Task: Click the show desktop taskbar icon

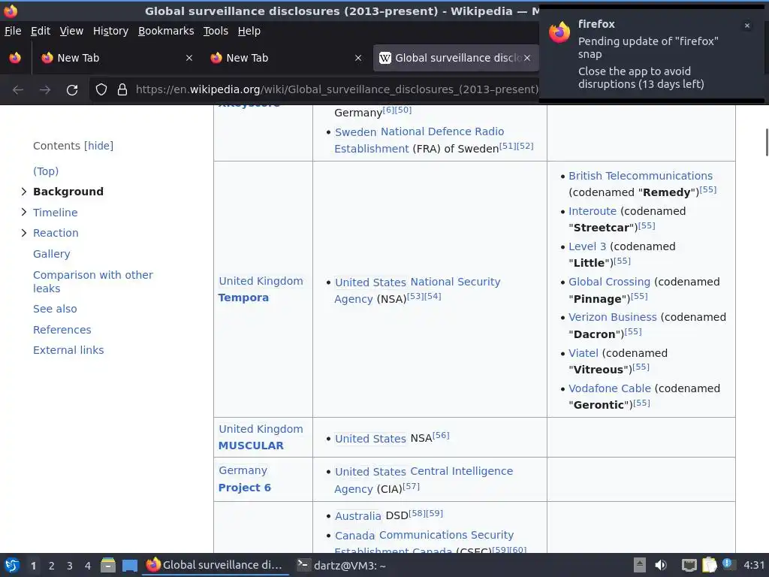Action: (x=129, y=566)
